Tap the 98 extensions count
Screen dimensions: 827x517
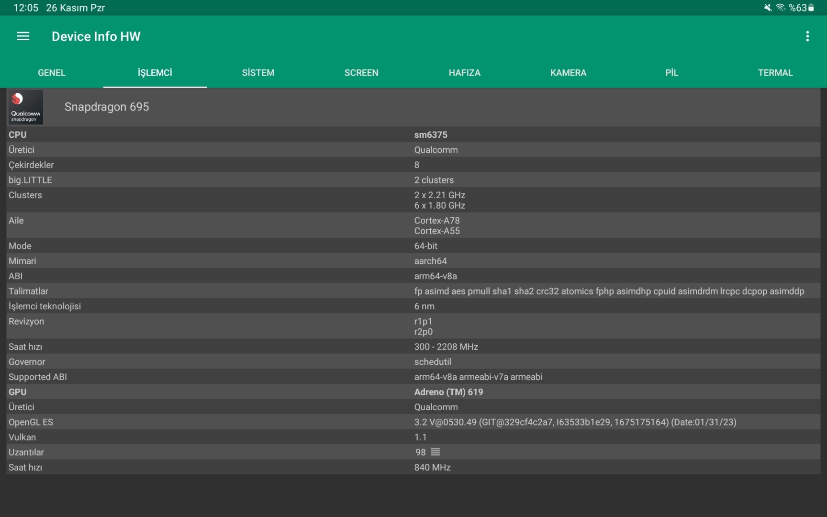tap(421, 452)
